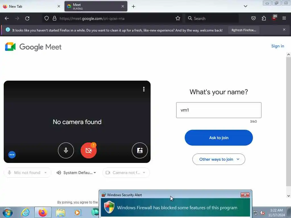The image size is (291, 218).
Task: Click the Ask to join button
Action: pos(219,138)
